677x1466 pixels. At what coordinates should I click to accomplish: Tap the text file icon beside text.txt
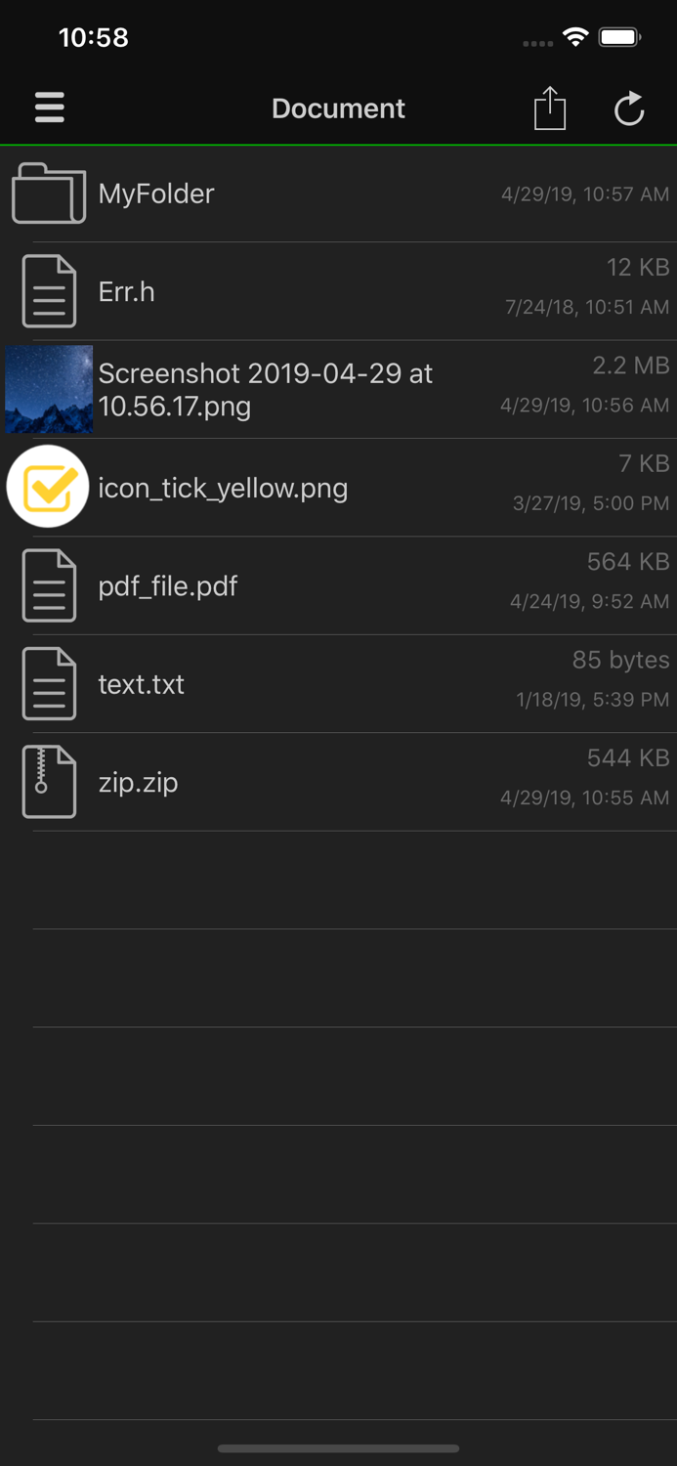(x=49, y=682)
